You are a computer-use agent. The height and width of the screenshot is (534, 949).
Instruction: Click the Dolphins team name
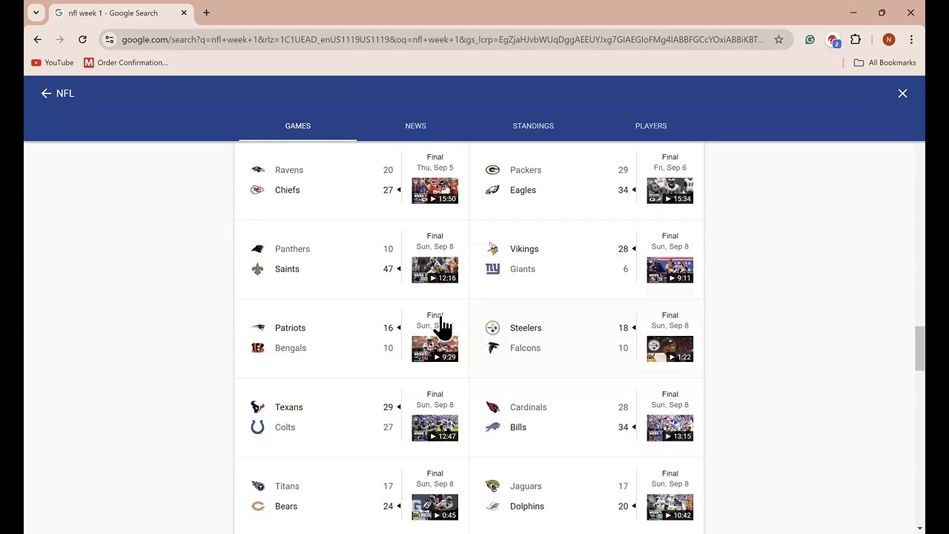(527, 507)
